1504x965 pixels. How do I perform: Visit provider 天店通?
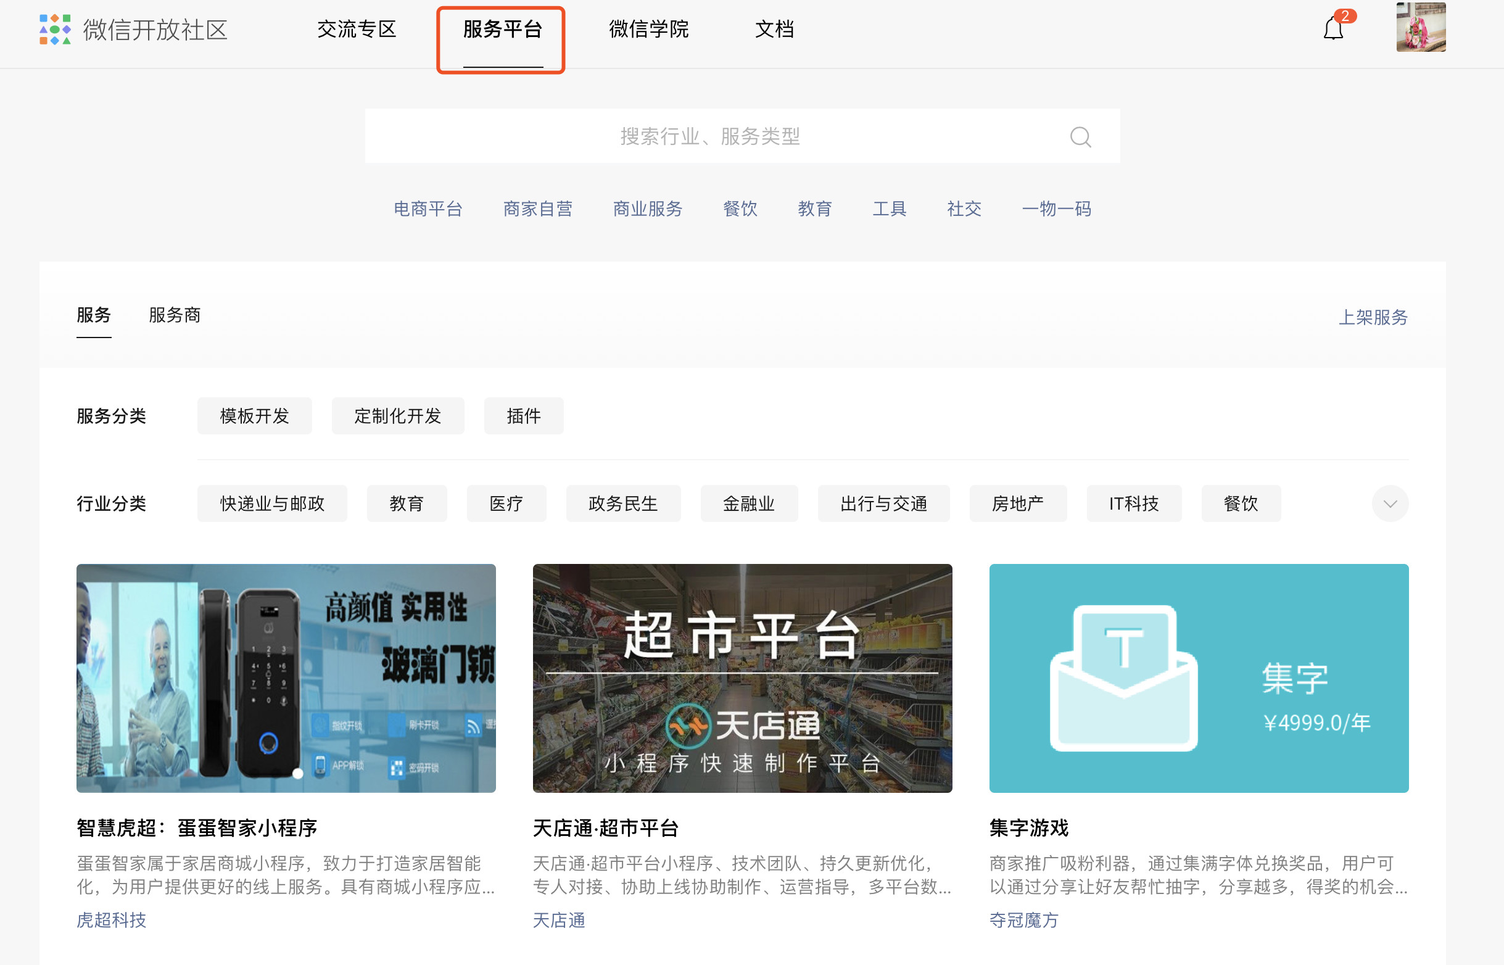560,920
